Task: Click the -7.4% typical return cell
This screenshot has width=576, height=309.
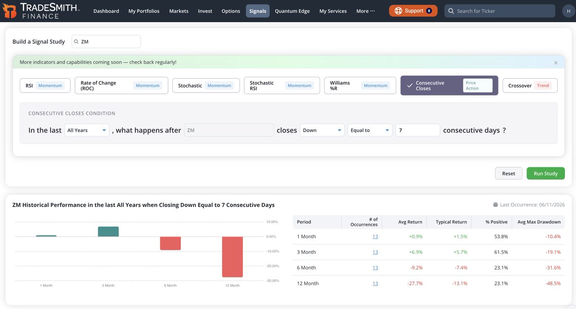Action: coord(461,268)
